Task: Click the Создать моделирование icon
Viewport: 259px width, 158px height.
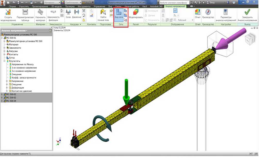Action: (8, 12)
